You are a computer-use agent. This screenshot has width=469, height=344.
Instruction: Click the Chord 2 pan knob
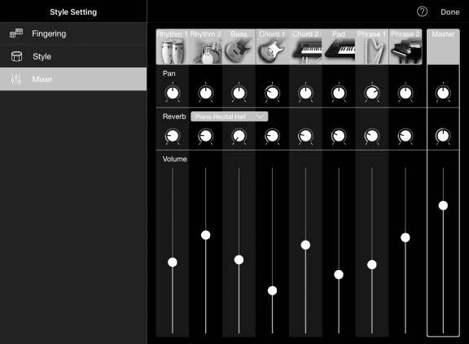(x=305, y=93)
